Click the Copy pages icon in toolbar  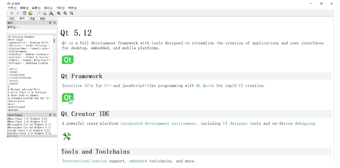click(38, 13)
